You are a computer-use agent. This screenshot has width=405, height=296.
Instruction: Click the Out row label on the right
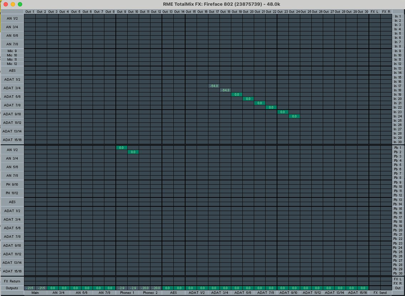[x=398, y=288]
